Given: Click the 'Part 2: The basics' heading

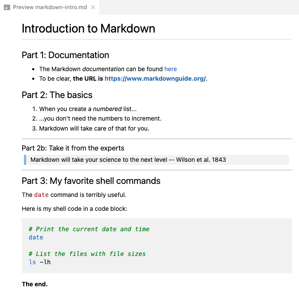Looking at the screenshot, I should pos(57,95).
